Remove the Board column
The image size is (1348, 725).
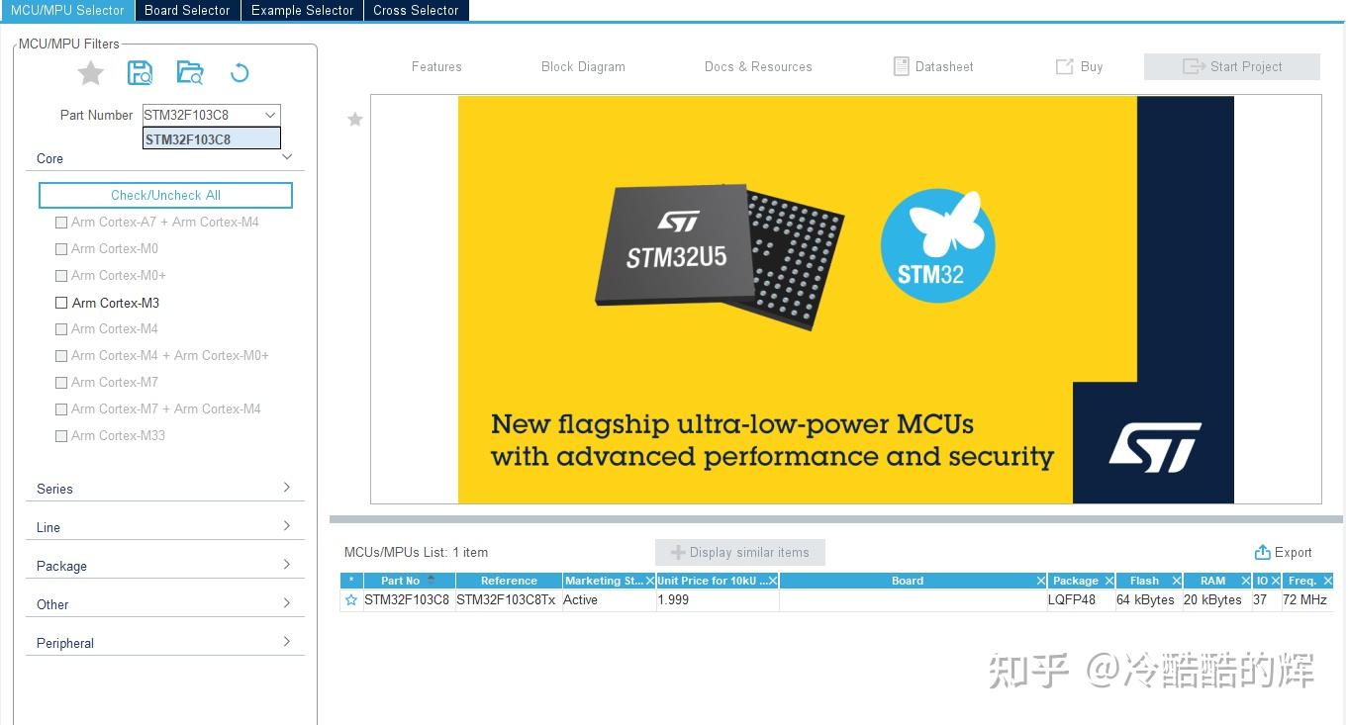pyautogui.click(x=1040, y=581)
